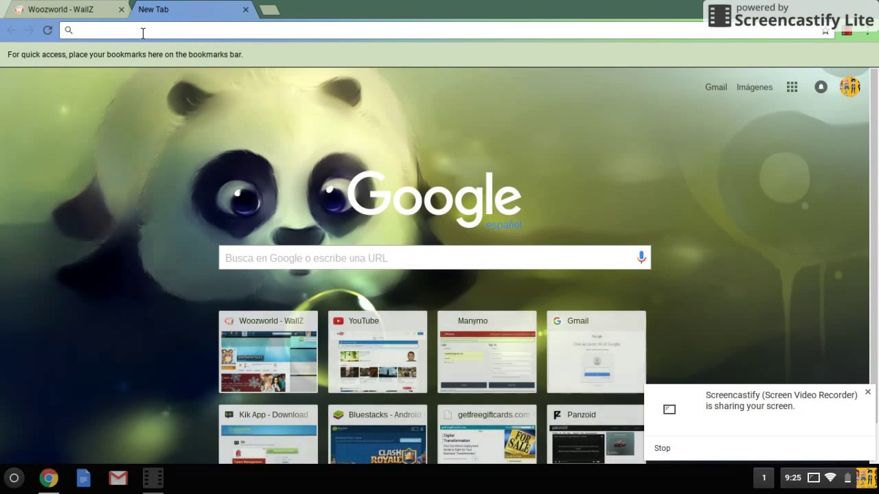Dismiss the Screencastify sharing notification
The image size is (879, 494).
click(868, 392)
